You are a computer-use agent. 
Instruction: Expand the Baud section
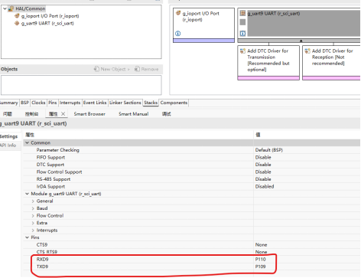pos(33,208)
